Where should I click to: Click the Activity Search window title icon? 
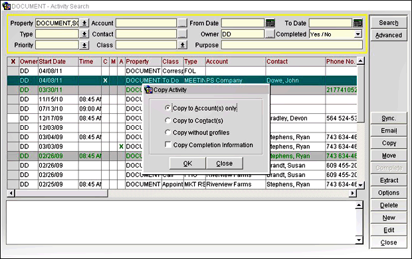(6, 6)
